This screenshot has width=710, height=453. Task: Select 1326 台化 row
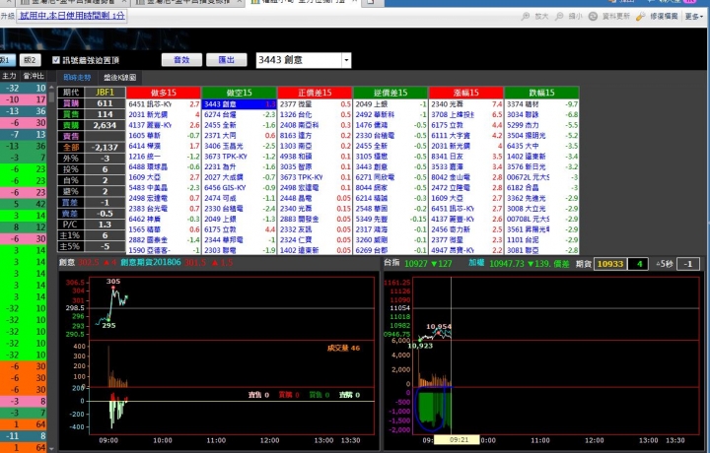pyautogui.click(x=315, y=114)
